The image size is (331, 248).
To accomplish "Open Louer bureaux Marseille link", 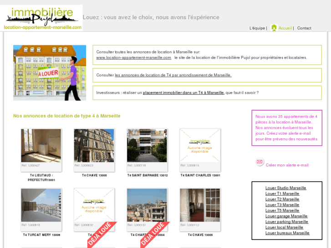I will coord(287,233).
